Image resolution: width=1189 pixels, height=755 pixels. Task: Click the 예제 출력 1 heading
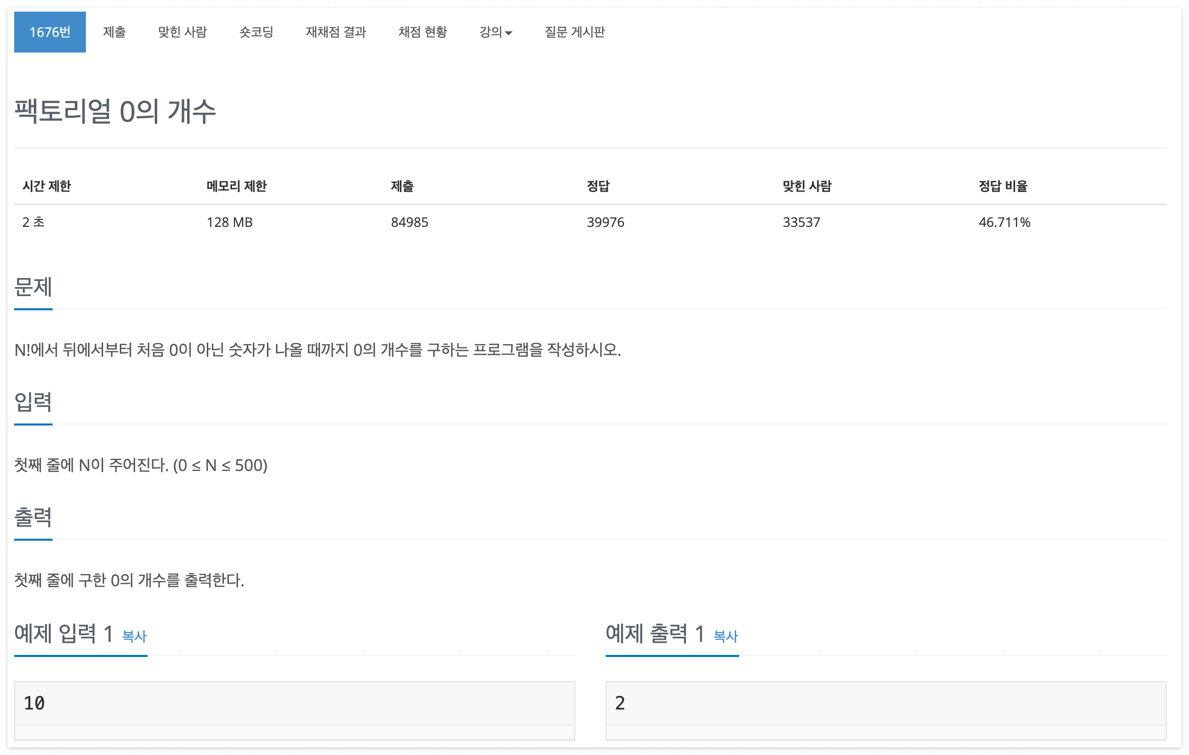pos(655,634)
